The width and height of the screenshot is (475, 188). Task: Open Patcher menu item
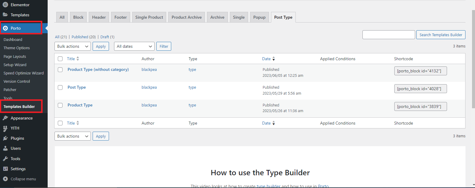[x=10, y=90]
